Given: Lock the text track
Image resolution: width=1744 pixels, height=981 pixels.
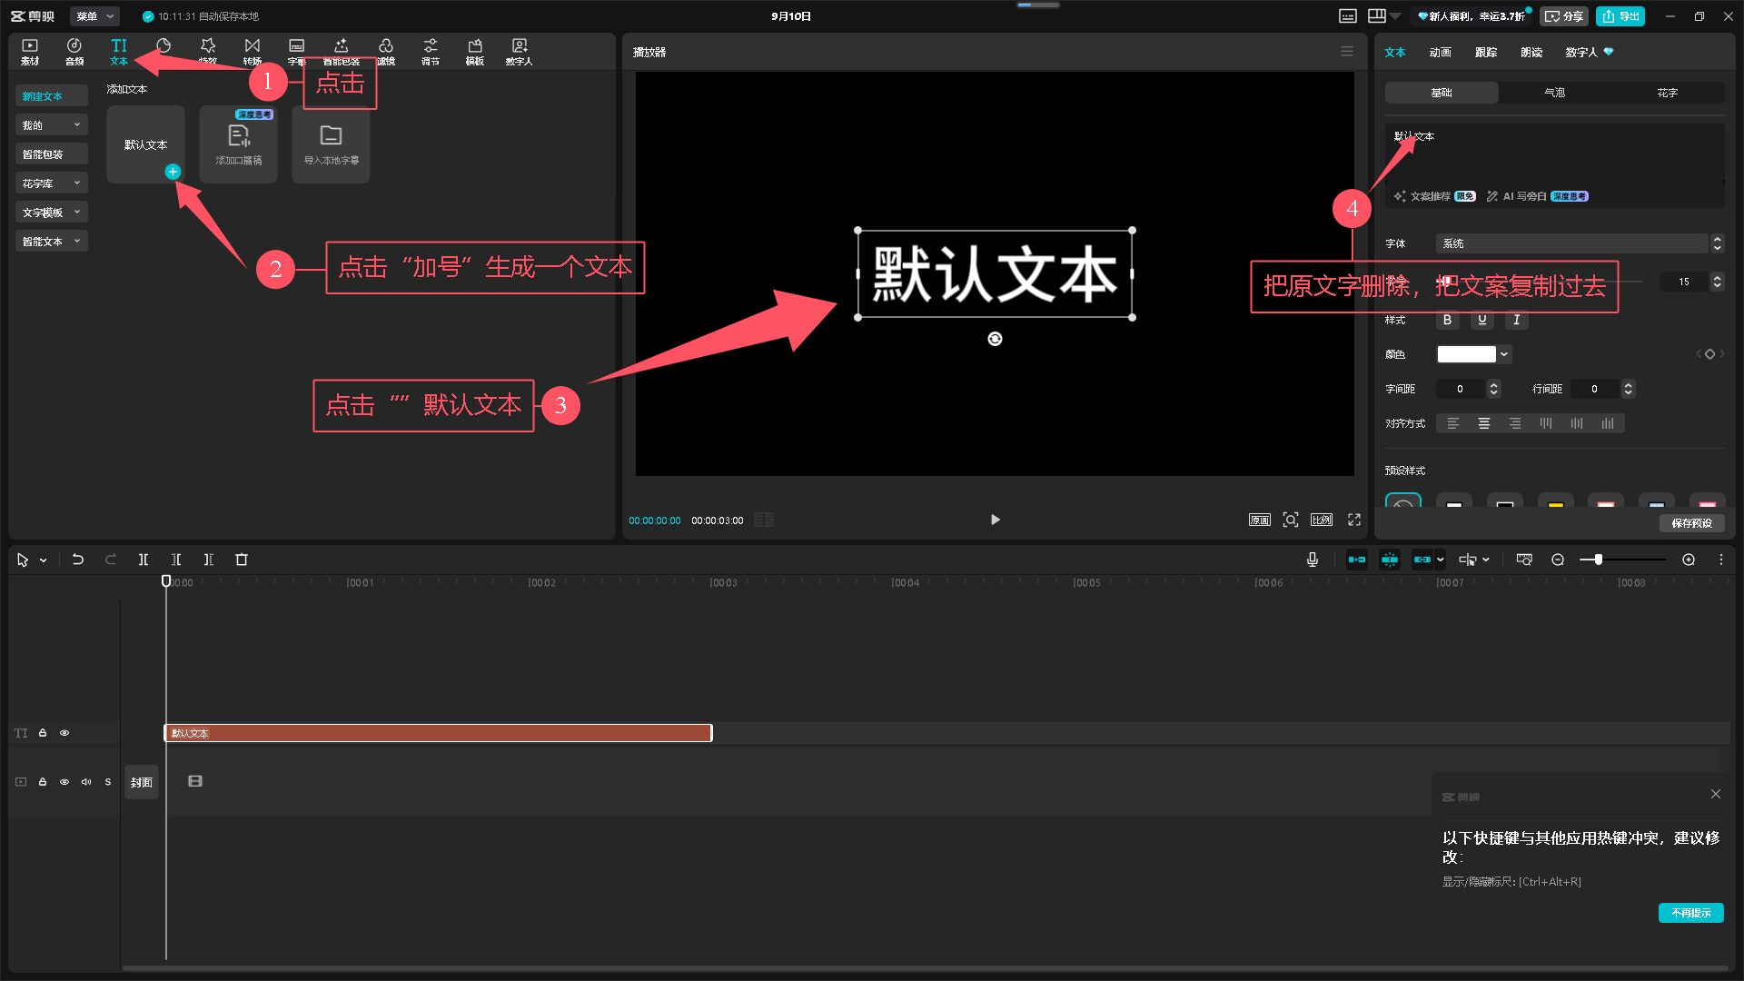Looking at the screenshot, I should tap(43, 733).
